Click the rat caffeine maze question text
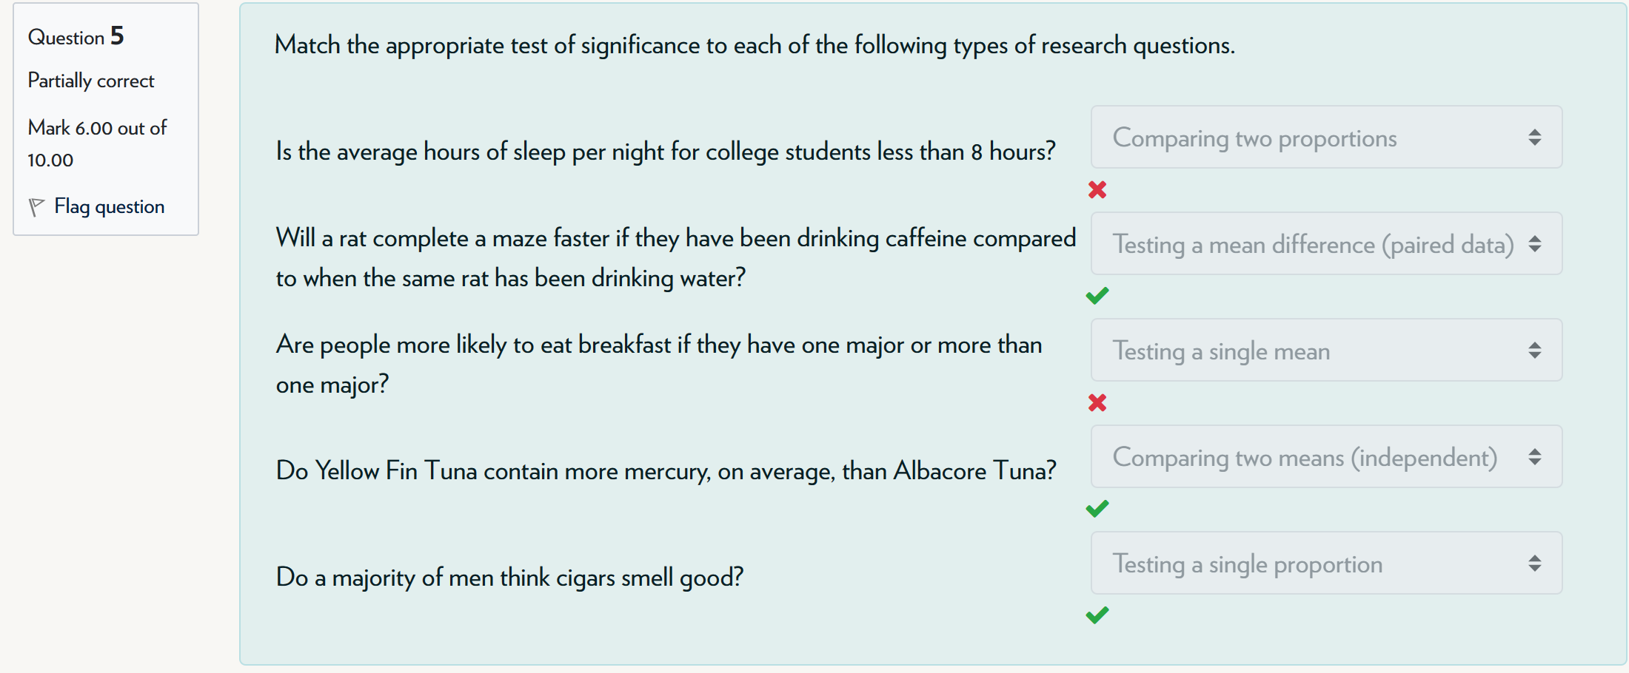1629x673 pixels. (x=674, y=257)
